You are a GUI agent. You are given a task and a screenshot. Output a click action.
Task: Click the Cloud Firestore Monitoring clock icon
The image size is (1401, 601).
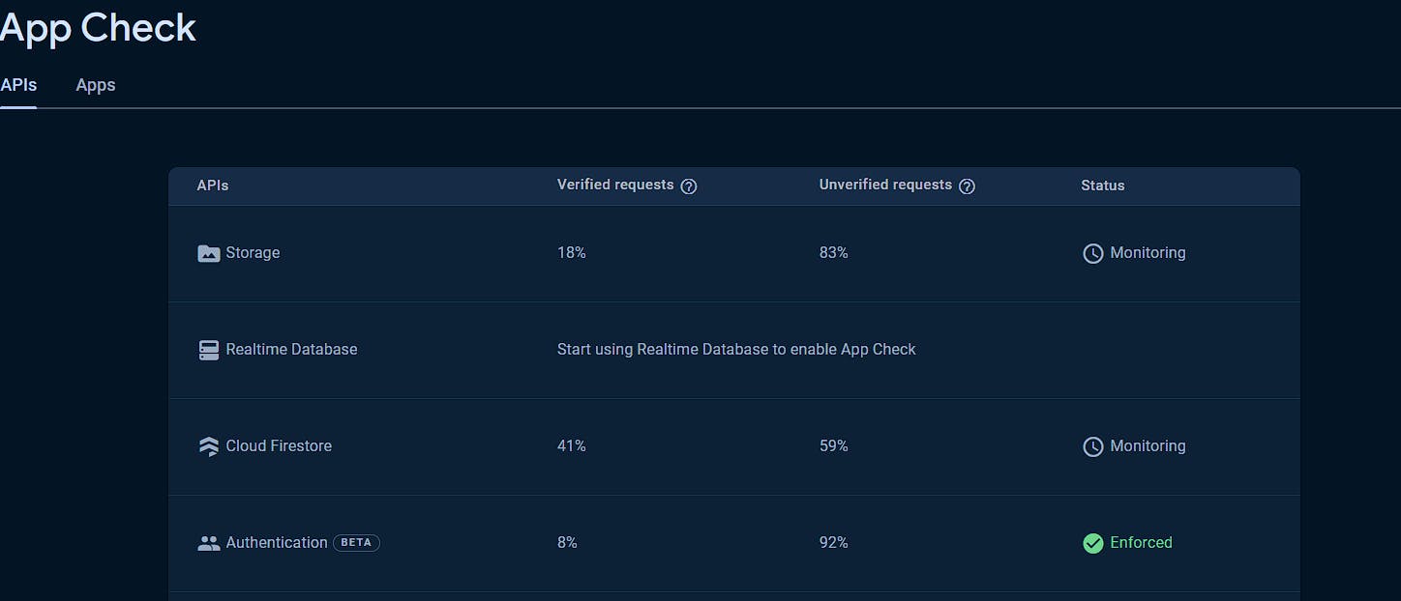1092,446
